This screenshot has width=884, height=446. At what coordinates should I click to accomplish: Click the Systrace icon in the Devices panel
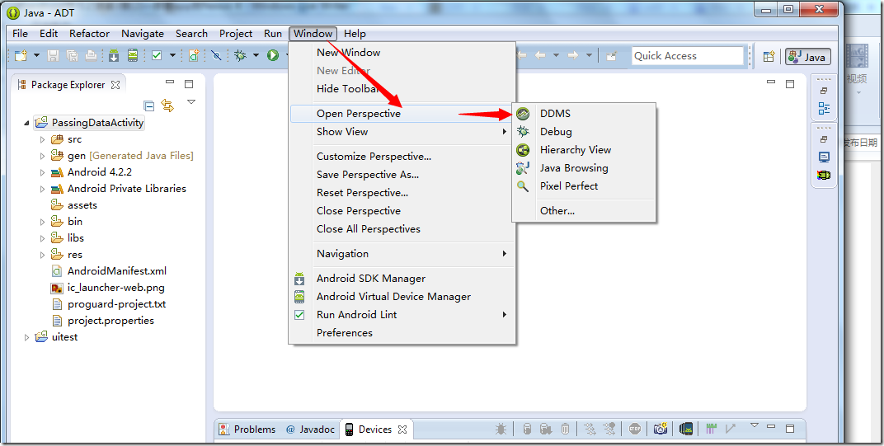tap(711, 429)
